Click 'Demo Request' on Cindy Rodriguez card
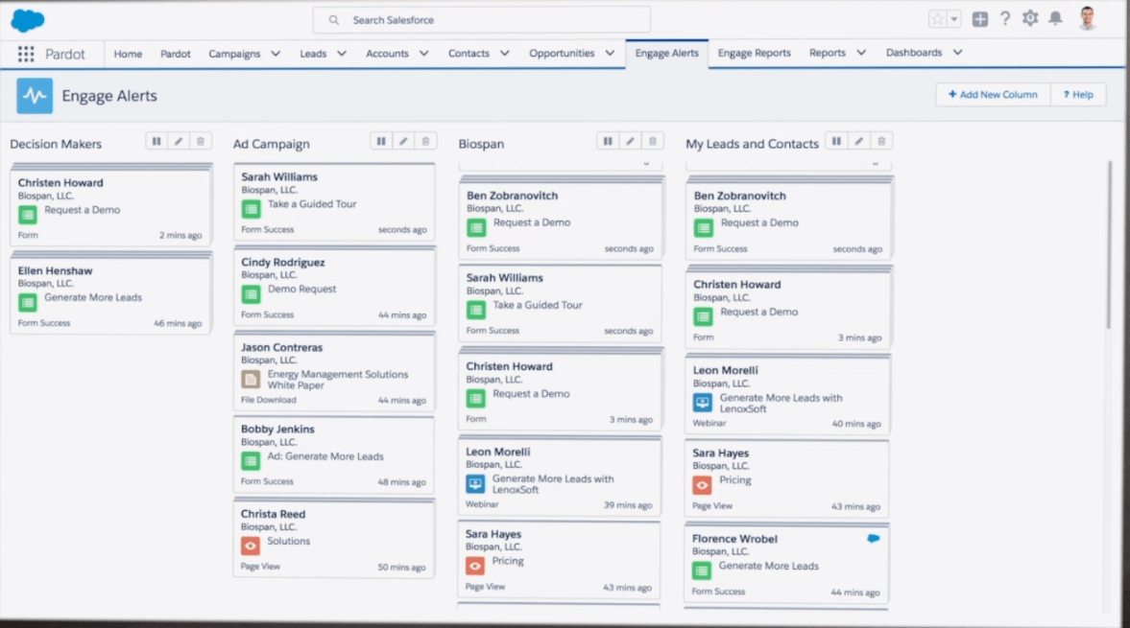This screenshot has width=1130, height=628. [x=301, y=290]
